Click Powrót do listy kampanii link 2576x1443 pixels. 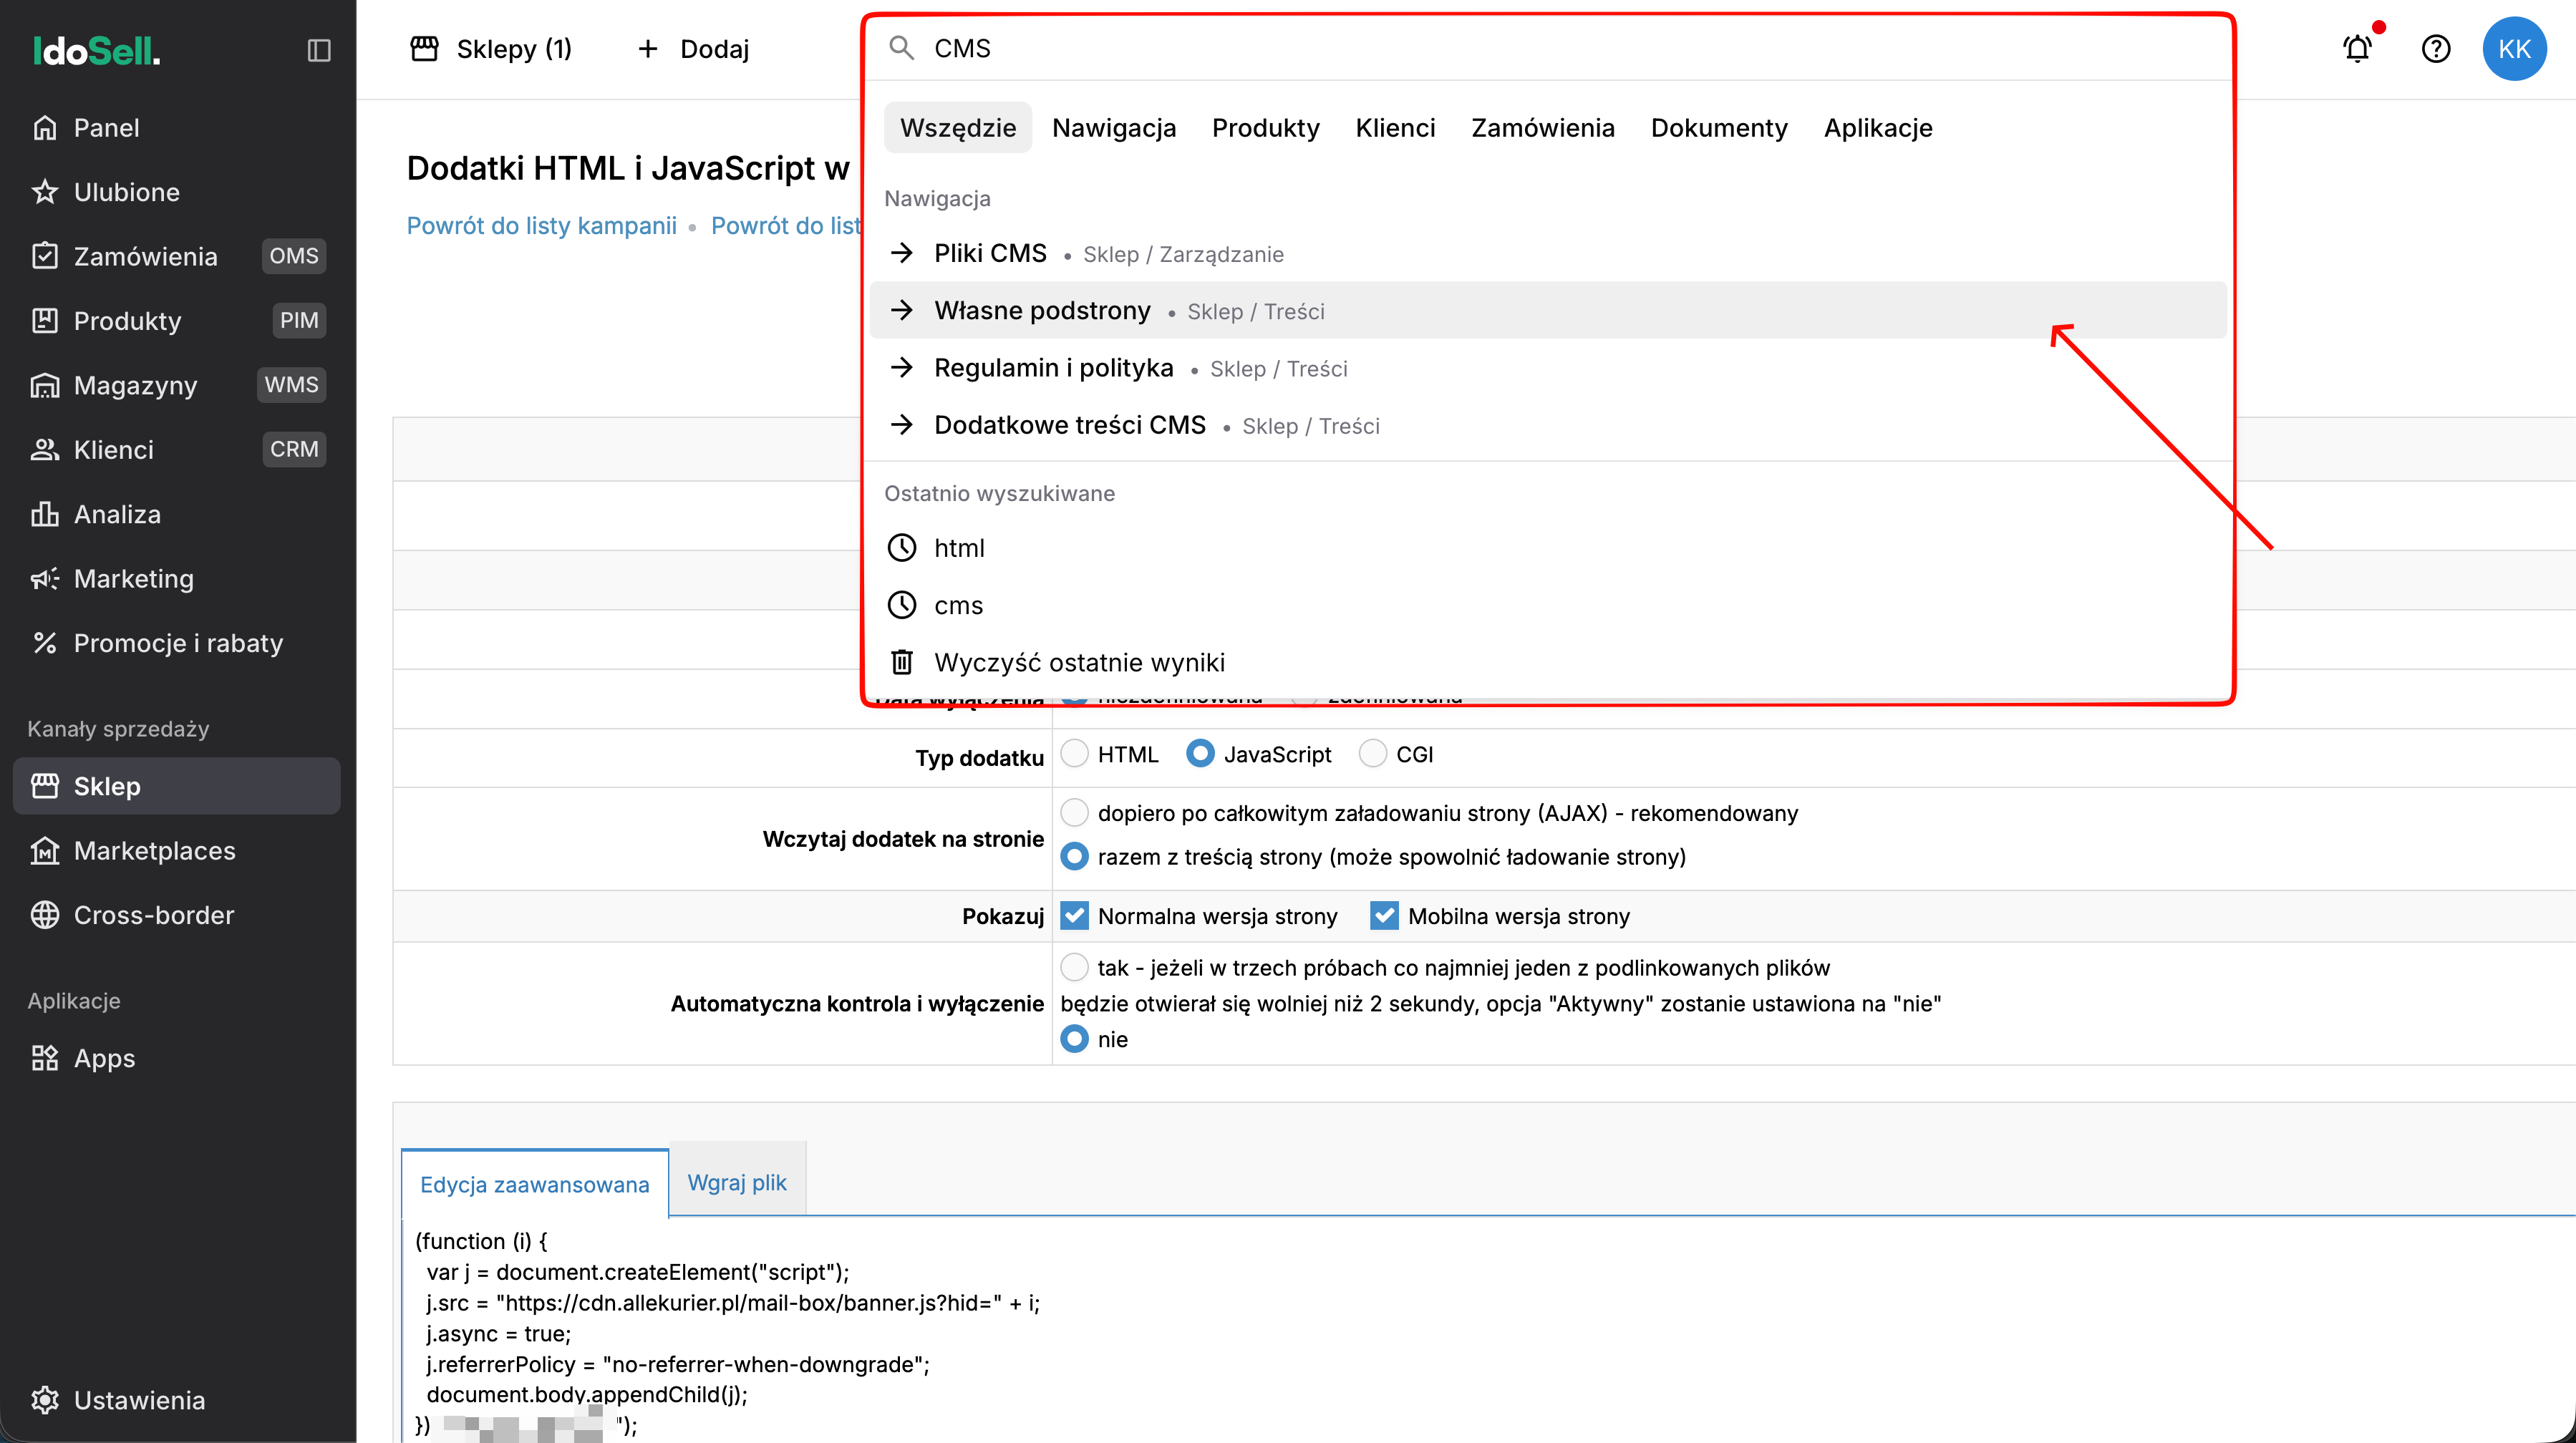click(x=541, y=226)
